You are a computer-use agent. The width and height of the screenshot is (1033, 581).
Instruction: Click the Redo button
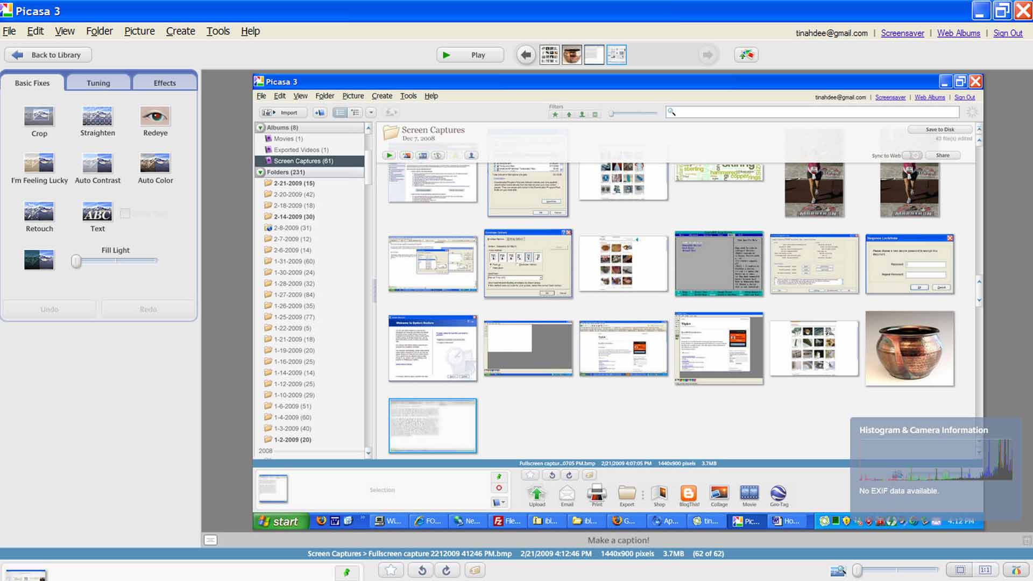click(x=148, y=309)
